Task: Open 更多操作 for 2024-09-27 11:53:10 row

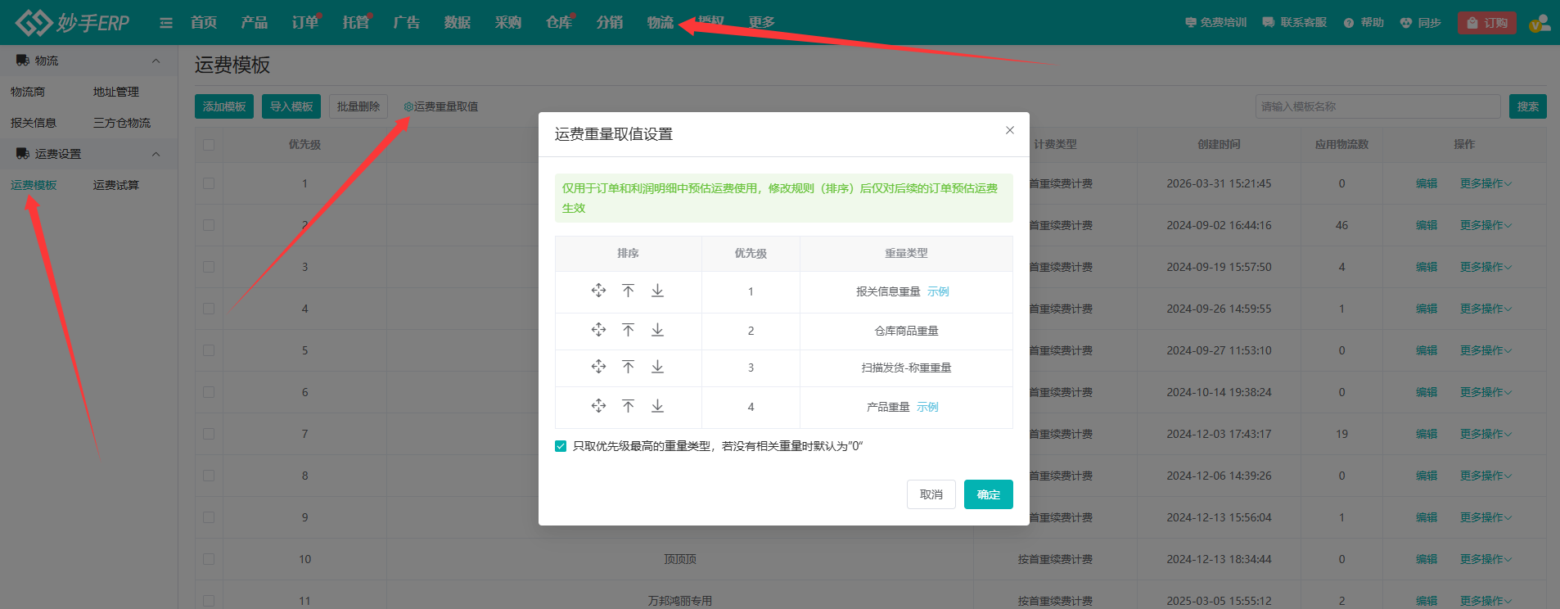Action: [x=1486, y=350]
